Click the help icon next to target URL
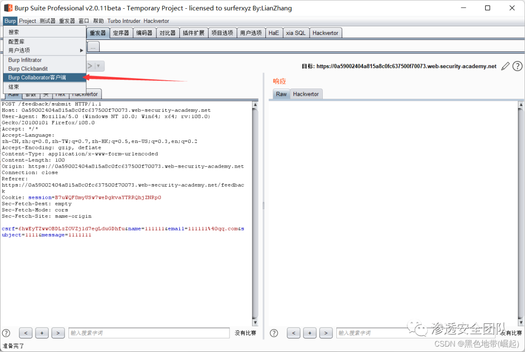This screenshot has height=352, width=525. coord(517,66)
